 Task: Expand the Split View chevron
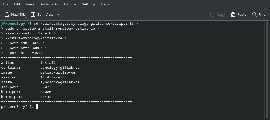(58, 15)
